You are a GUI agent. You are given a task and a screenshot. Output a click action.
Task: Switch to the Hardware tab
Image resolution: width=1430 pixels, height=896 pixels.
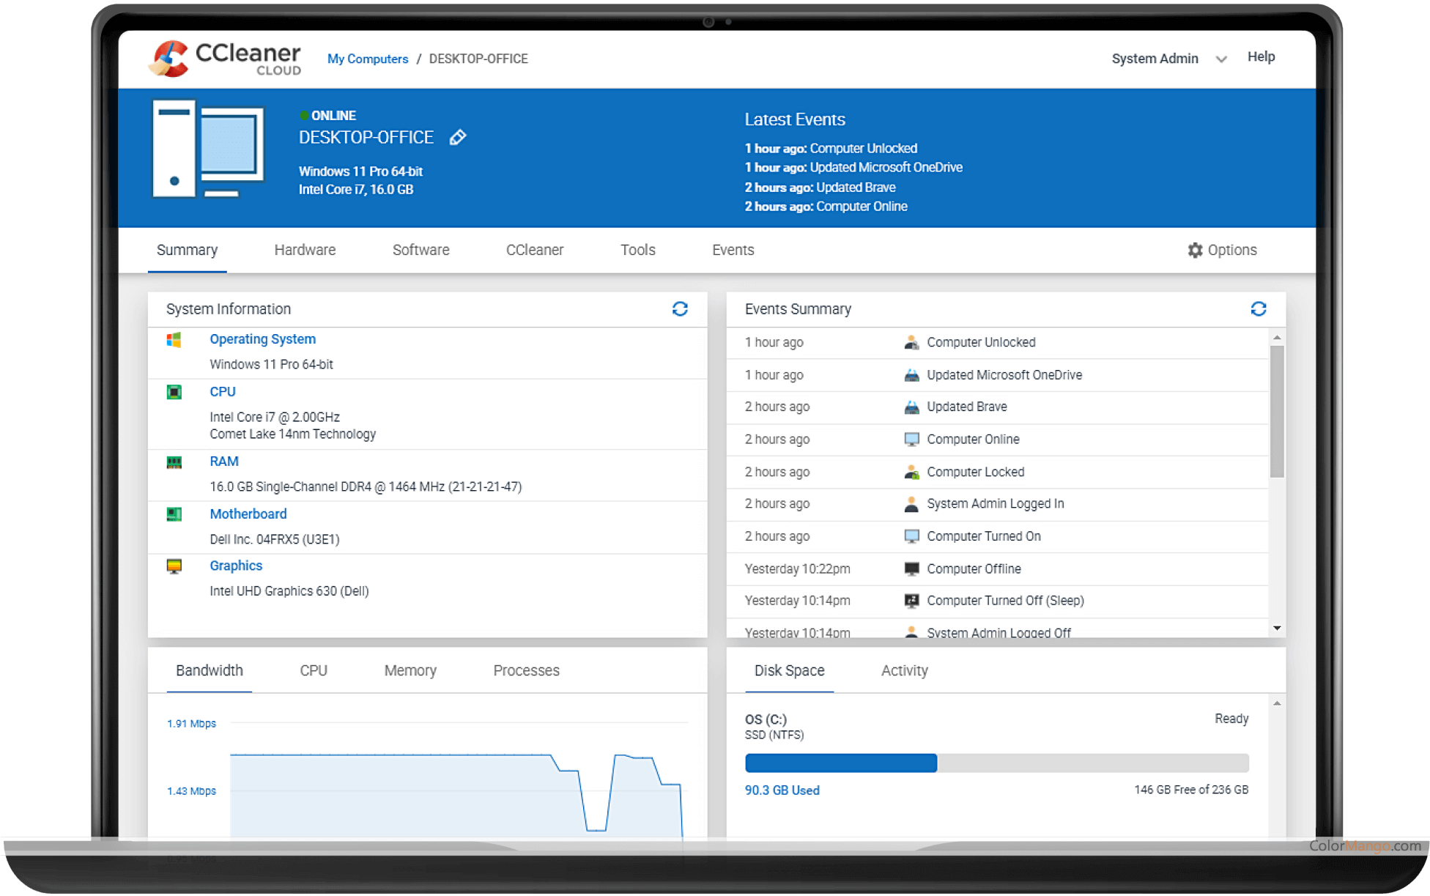[x=305, y=250]
